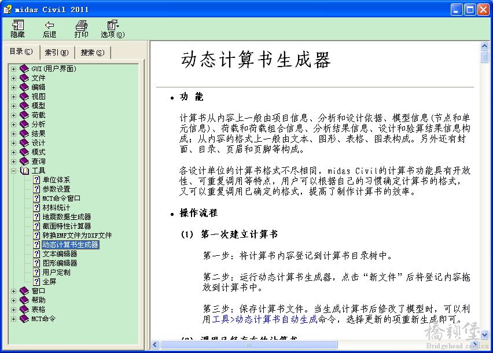Expand the 荷载 tree node
Viewport: 493px width, 353px height.
[13, 115]
